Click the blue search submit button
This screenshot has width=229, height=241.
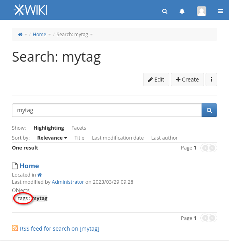[209, 110]
